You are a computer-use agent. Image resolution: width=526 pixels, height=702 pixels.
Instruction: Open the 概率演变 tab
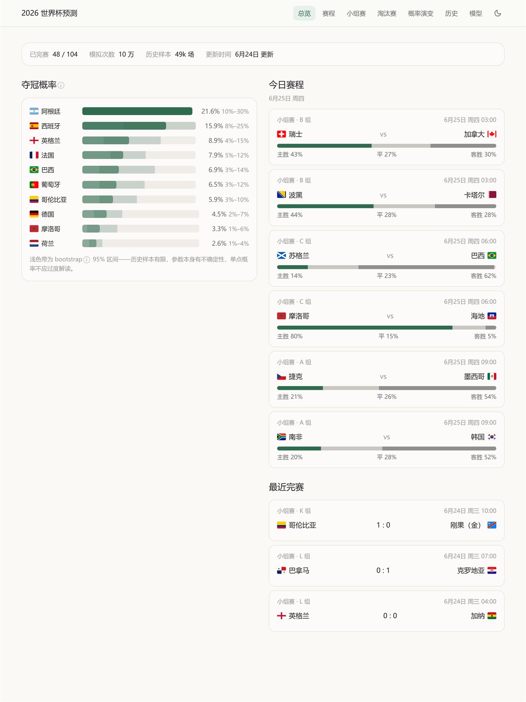pos(421,13)
